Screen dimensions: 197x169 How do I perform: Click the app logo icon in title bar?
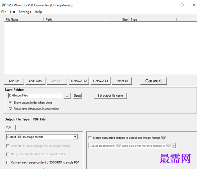[4, 5]
